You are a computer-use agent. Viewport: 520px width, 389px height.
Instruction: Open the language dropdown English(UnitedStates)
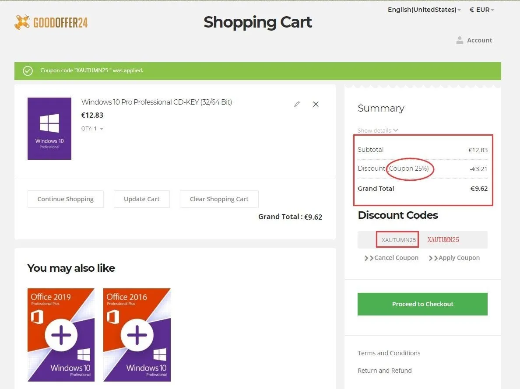[424, 10]
